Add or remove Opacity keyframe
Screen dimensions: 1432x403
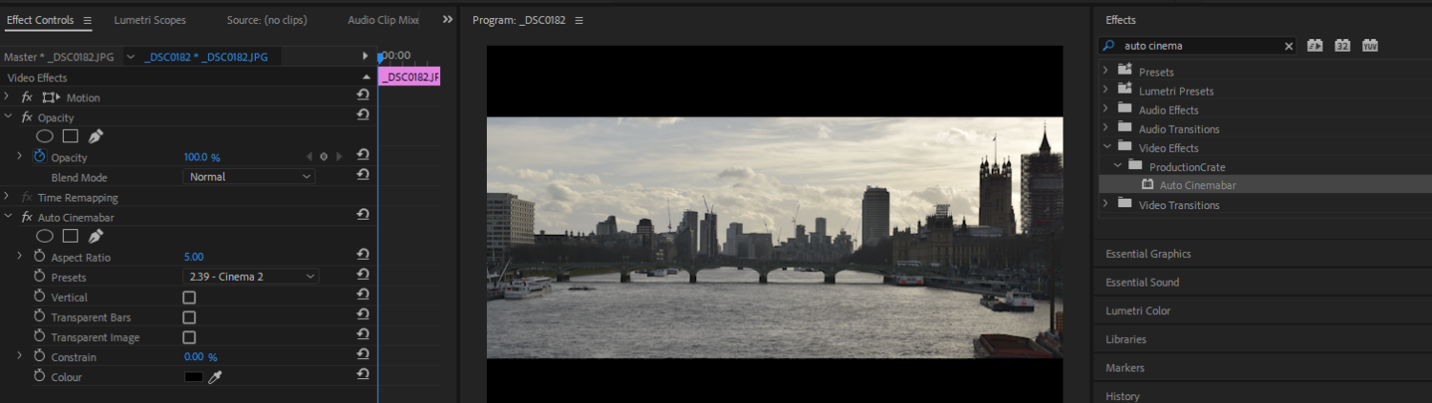click(324, 157)
